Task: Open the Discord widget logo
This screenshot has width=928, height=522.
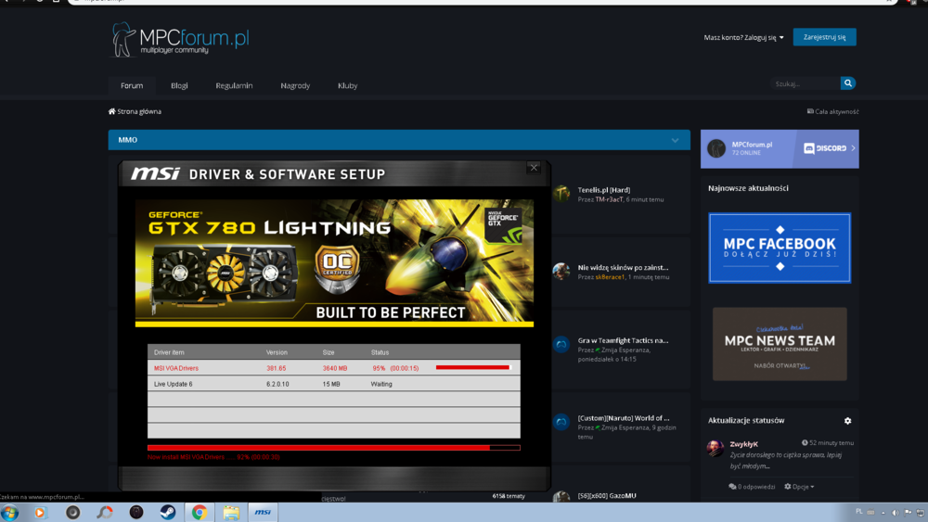Action: (x=825, y=148)
